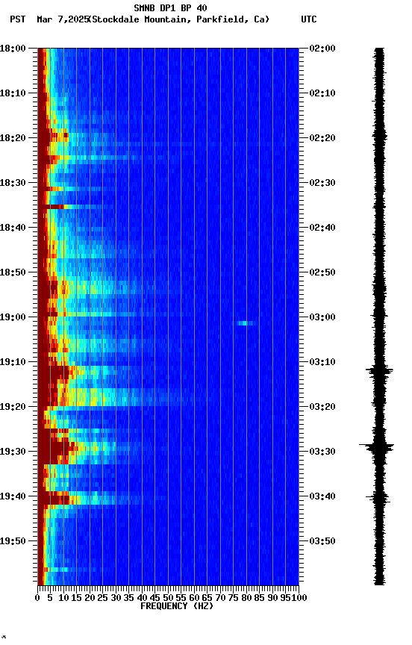Click the '02:10' UTC time label
The width and height of the screenshot is (412, 645).
[x=322, y=93]
